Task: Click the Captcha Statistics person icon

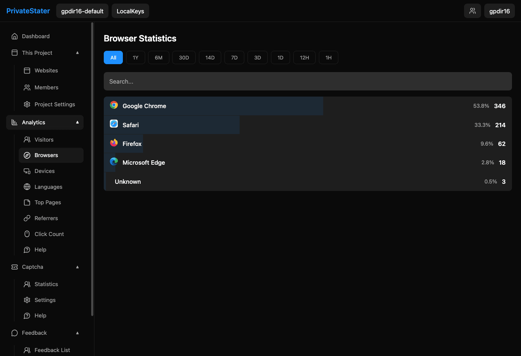Action: [27, 284]
